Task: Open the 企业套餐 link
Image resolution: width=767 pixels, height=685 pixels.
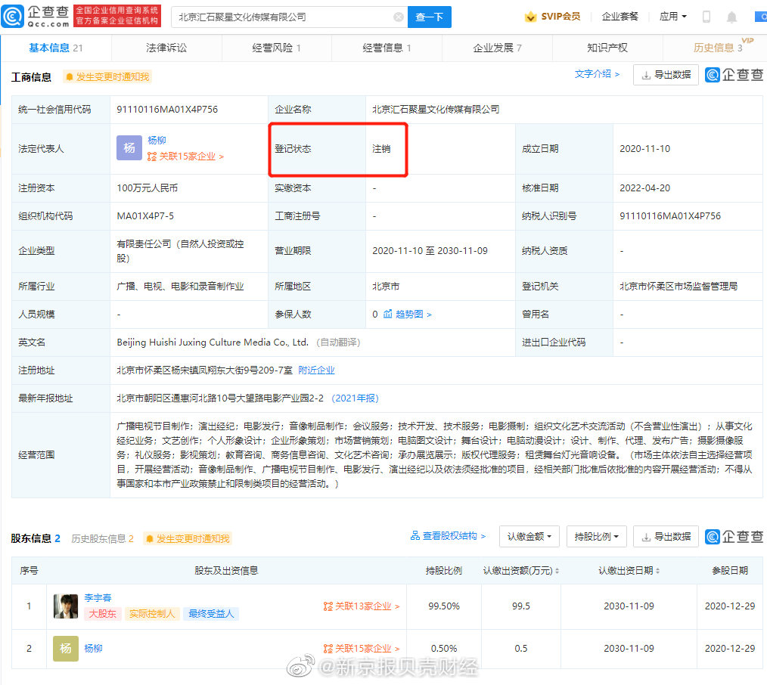Action: [619, 17]
